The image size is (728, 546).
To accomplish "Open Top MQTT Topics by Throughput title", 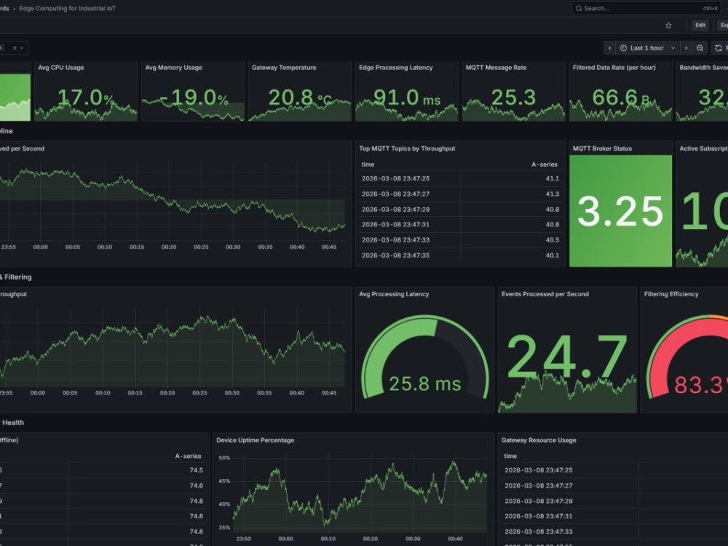I will [407, 149].
